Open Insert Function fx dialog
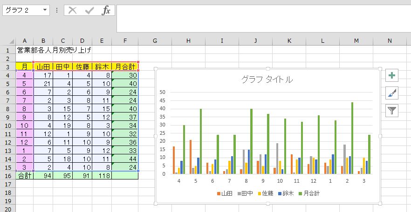This screenshot has height=212, width=411. tap(106, 10)
